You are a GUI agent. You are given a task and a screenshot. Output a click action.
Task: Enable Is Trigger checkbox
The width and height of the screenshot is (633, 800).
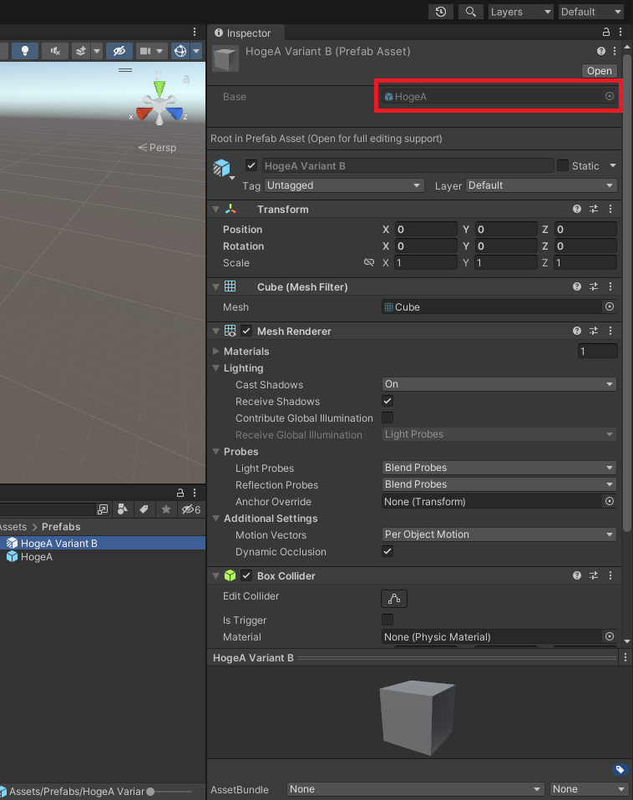pyautogui.click(x=387, y=620)
